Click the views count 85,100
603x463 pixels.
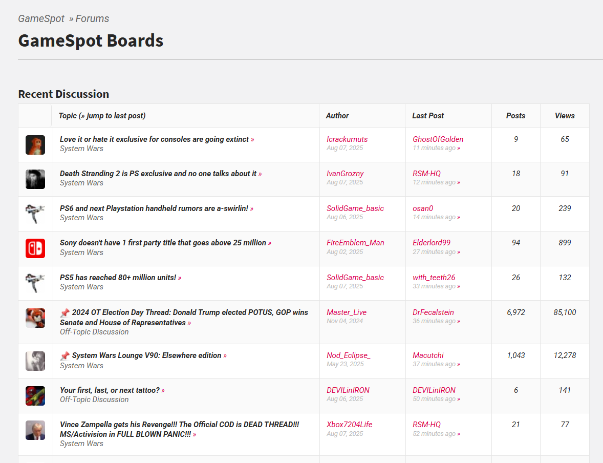point(565,312)
